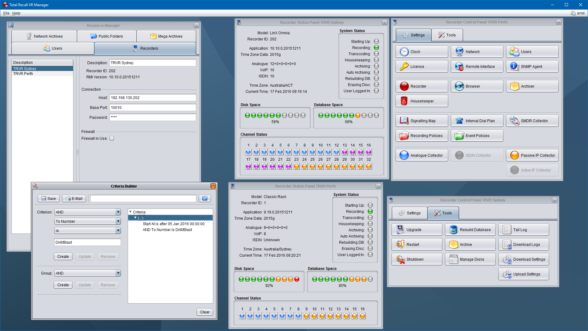Open Housekeeper settings

coord(421,101)
